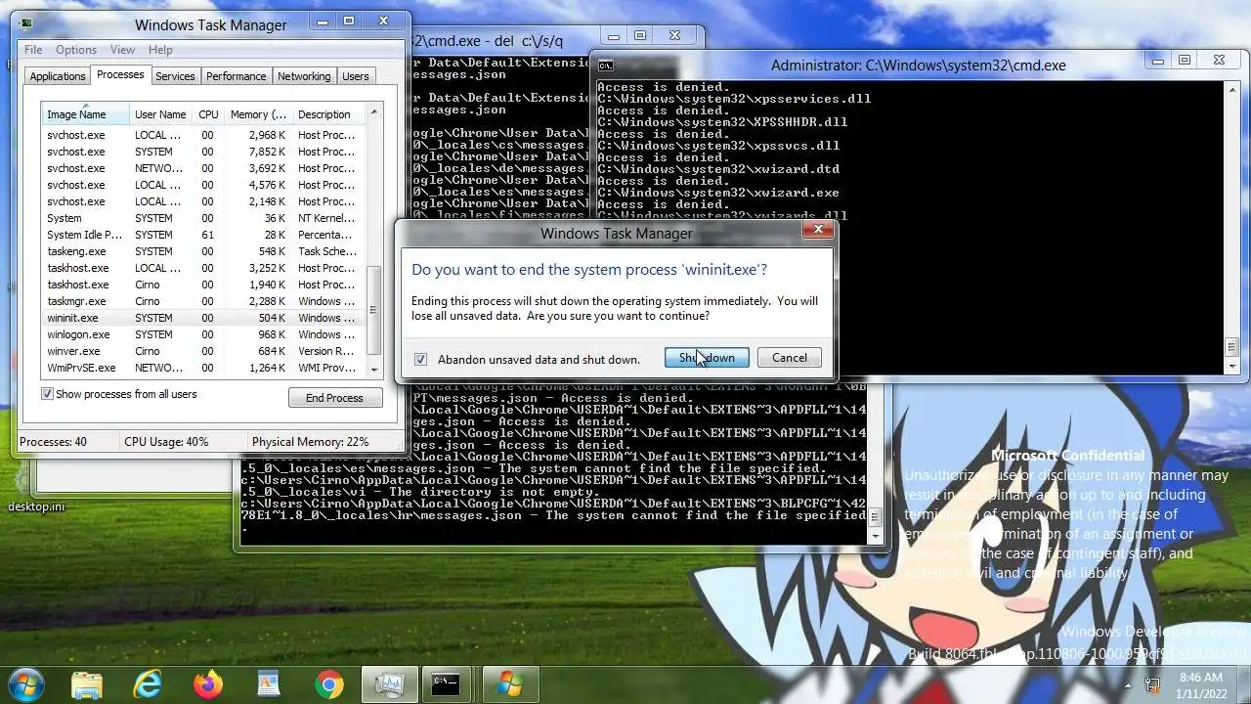Open File Explorer from the taskbar
Screen dimensions: 1251x704
[87, 683]
